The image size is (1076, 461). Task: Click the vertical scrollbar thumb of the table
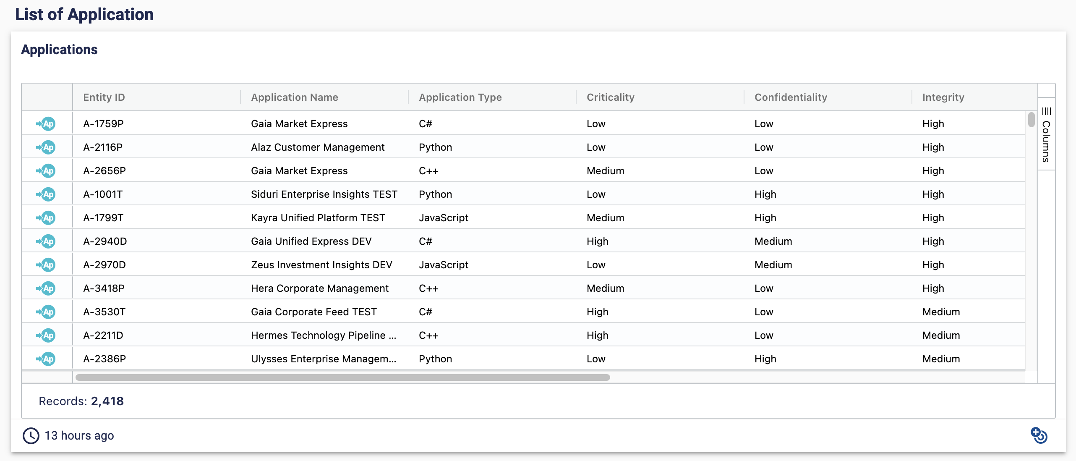(1031, 120)
